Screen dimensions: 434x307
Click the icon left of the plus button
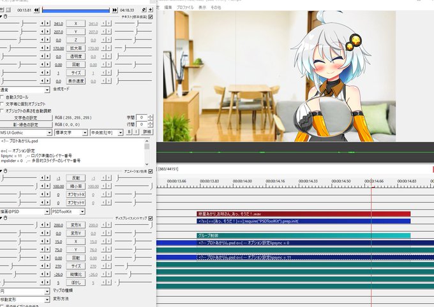[144, 10]
